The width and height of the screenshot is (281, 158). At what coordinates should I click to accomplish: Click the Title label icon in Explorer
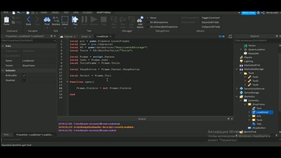pos(254,124)
